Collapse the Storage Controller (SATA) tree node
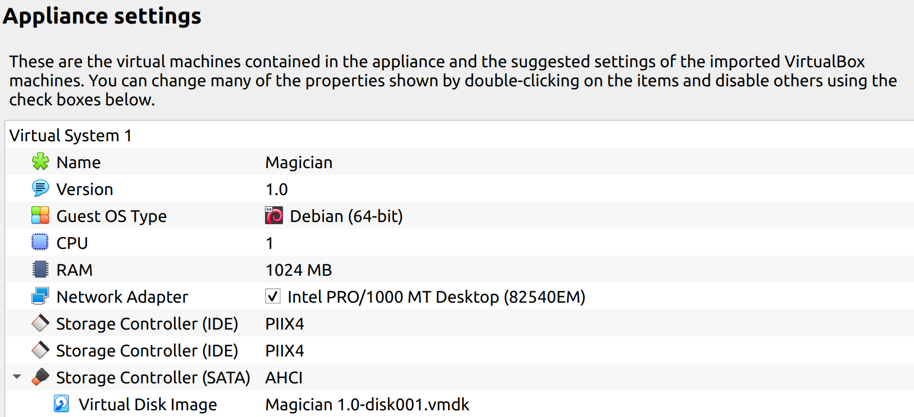The image size is (914, 417). click(x=17, y=377)
